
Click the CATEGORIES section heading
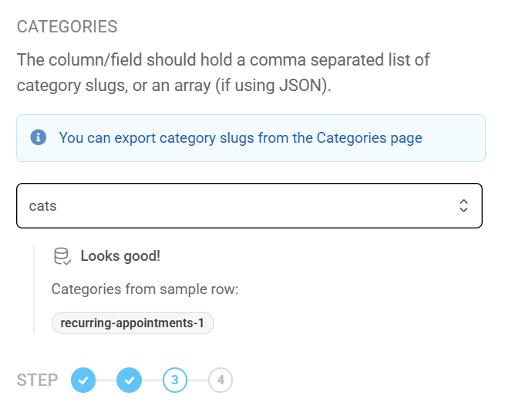67,27
